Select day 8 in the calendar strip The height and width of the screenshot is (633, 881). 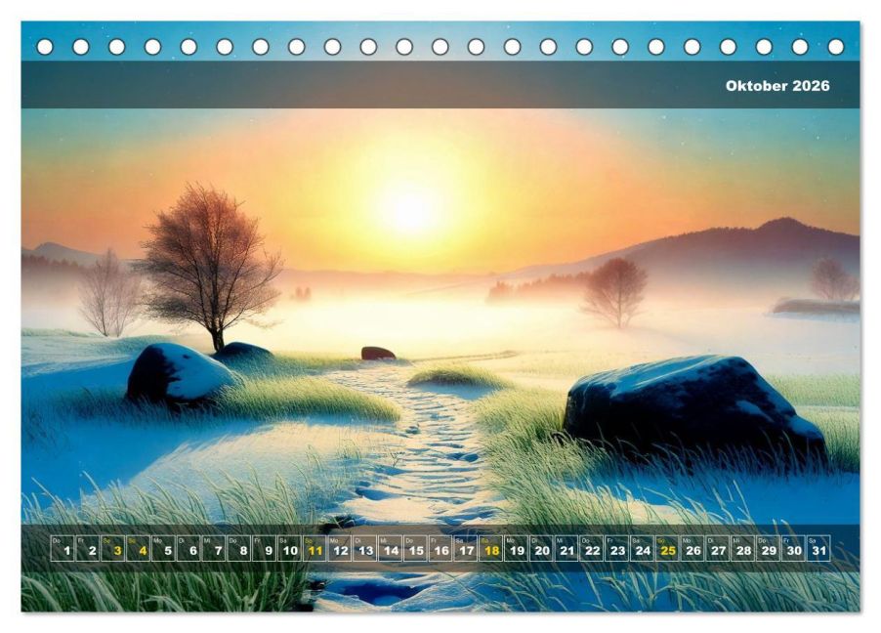pyautogui.click(x=239, y=548)
